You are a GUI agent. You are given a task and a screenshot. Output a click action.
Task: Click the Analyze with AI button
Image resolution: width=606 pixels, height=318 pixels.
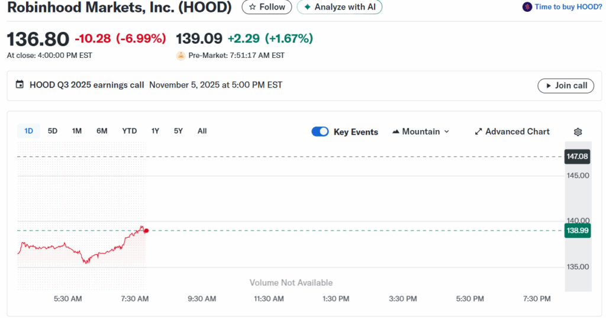point(340,7)
